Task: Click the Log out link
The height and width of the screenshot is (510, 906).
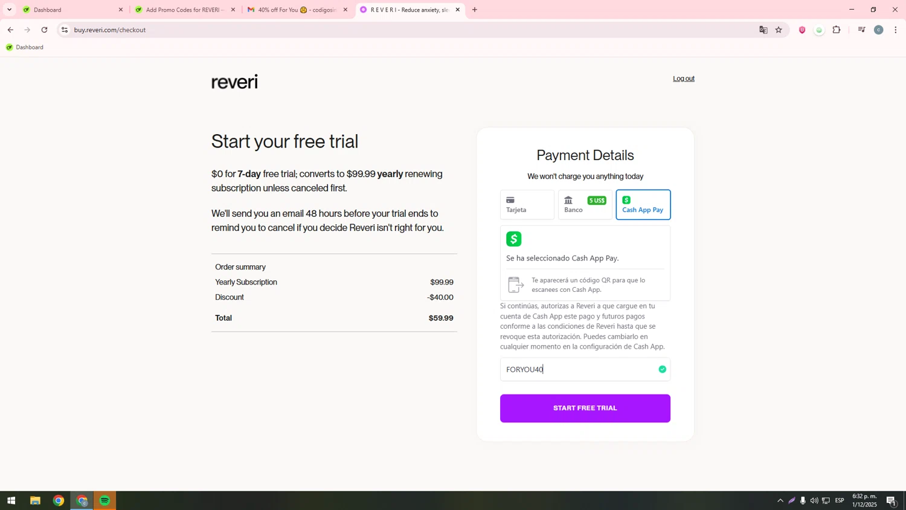Action: pyautogui.click(x=684, y=79)
